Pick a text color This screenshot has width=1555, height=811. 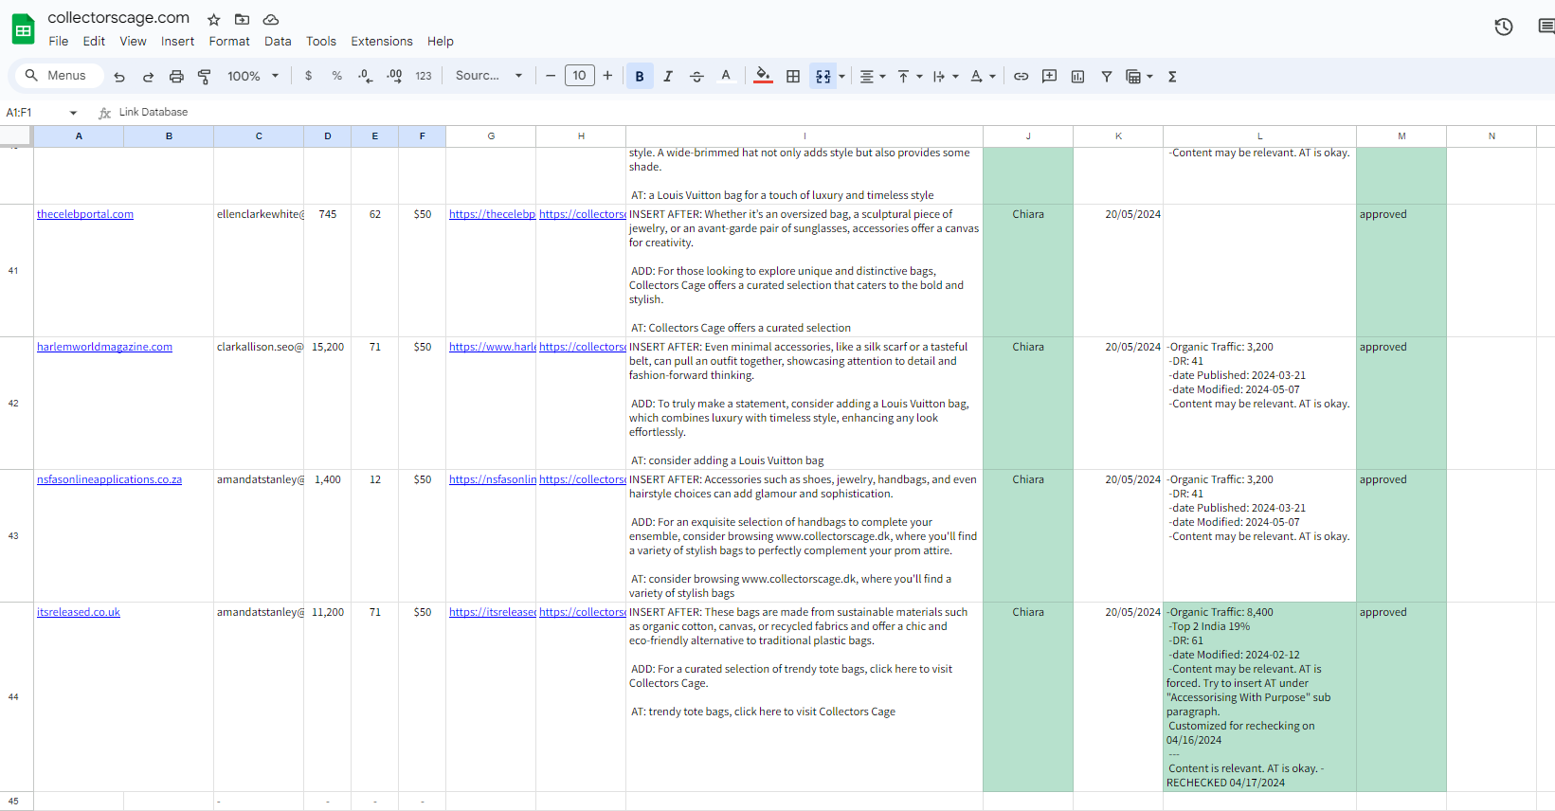click(x=726, y=77)
